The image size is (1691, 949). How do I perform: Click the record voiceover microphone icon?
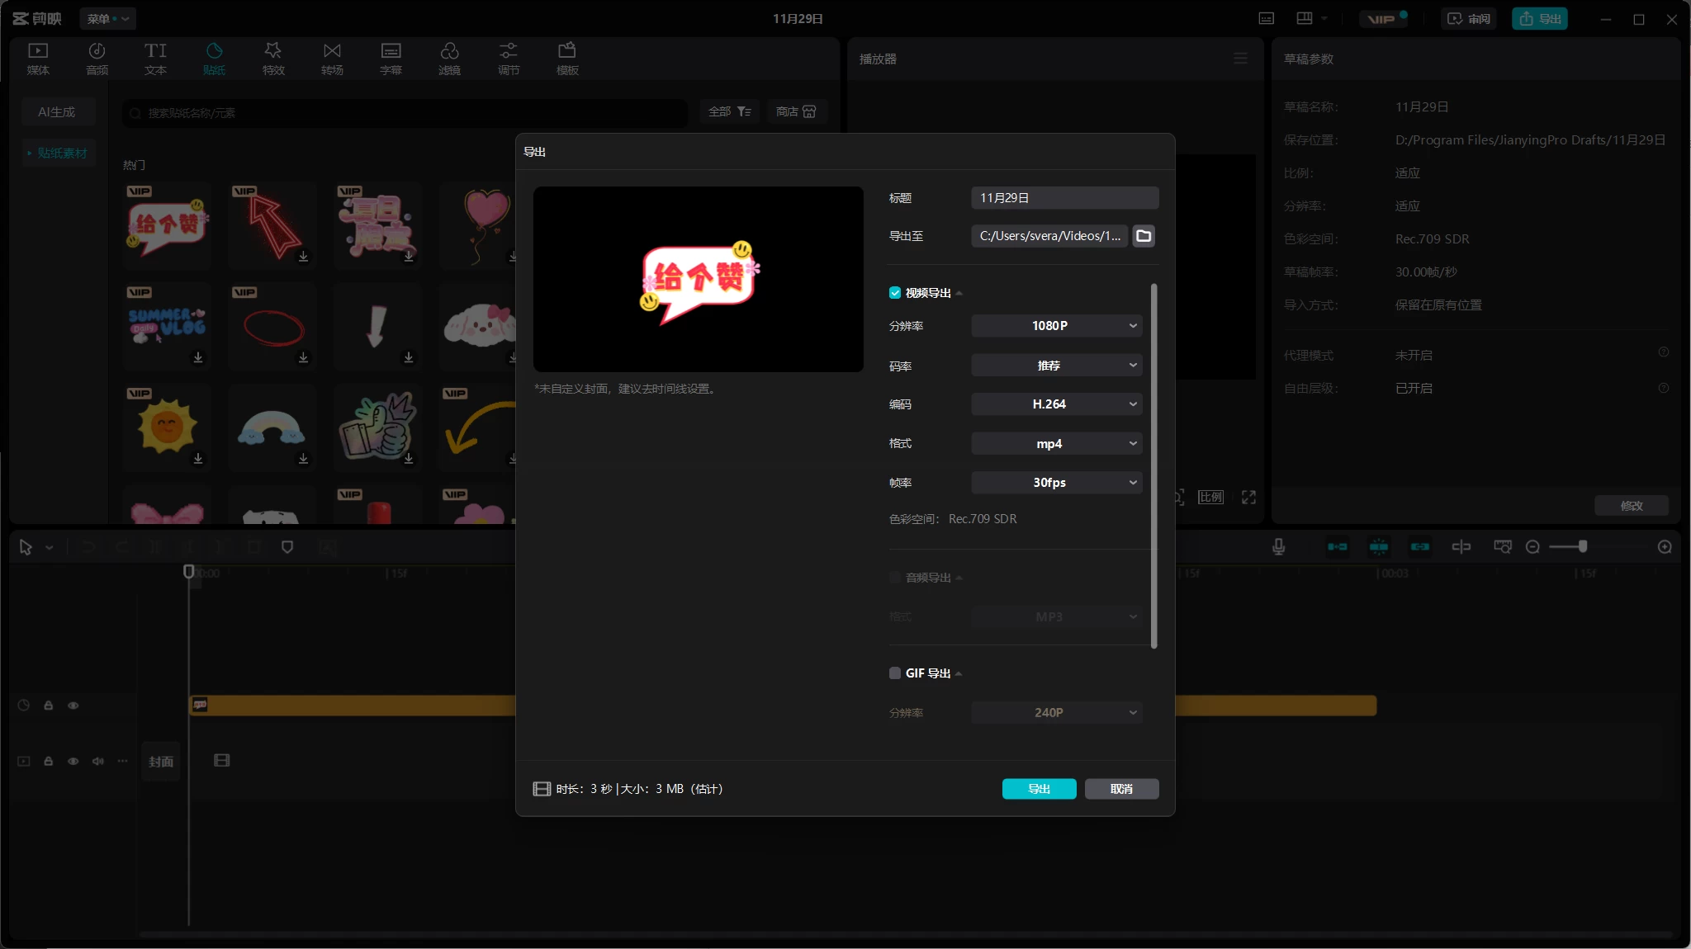click(x=1277, y=546)
